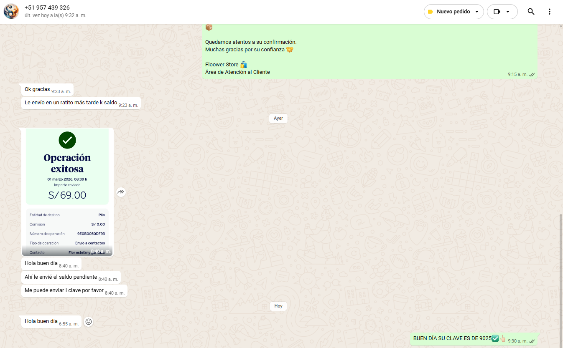Click the message 'Me puede enviar l clave'
563x348 pixels.
(x=64, y=290)
